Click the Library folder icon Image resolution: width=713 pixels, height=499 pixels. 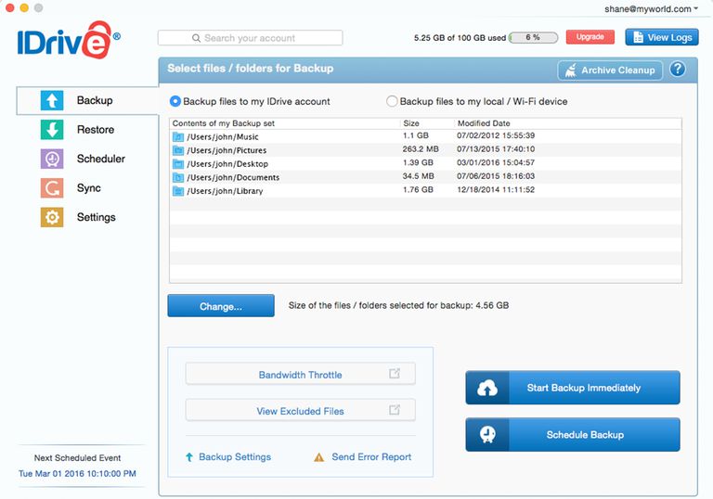point(178,191)
